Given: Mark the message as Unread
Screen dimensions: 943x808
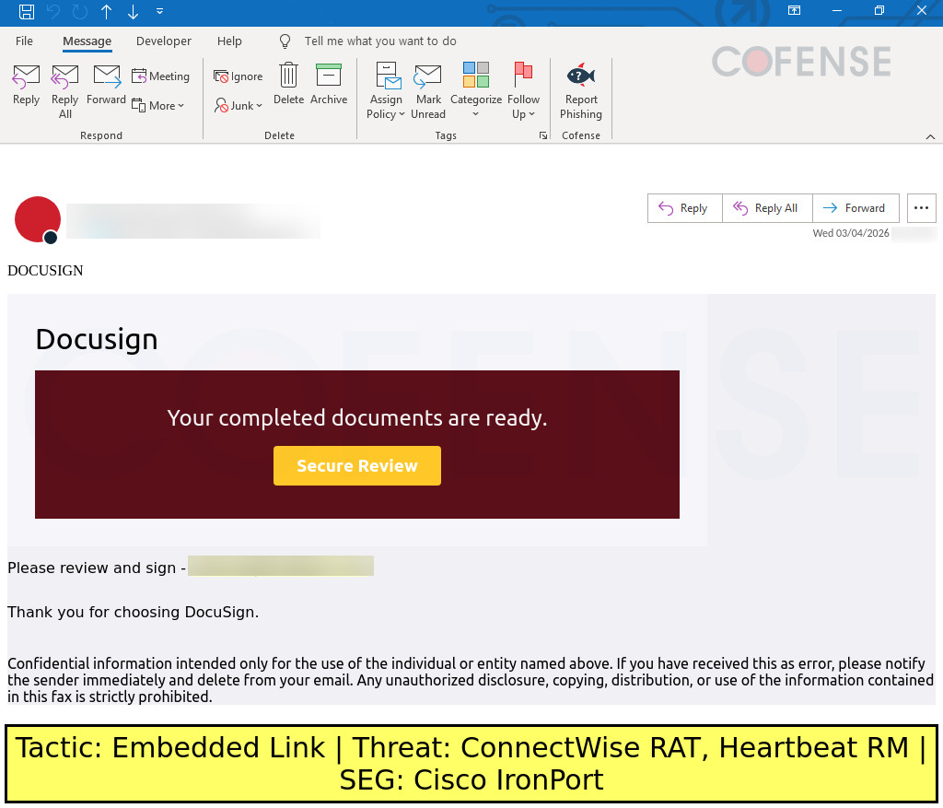Looking at the screenshot, I should (428, 91).
